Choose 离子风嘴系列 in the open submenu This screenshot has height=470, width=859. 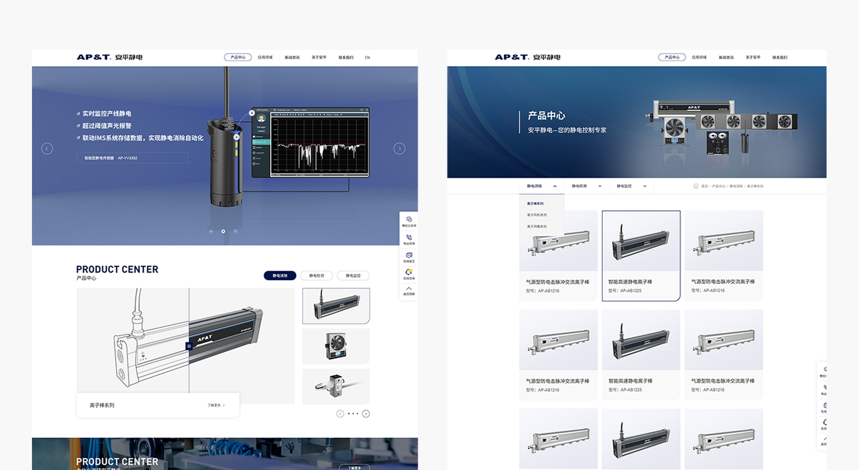click(x=537, y=226)
